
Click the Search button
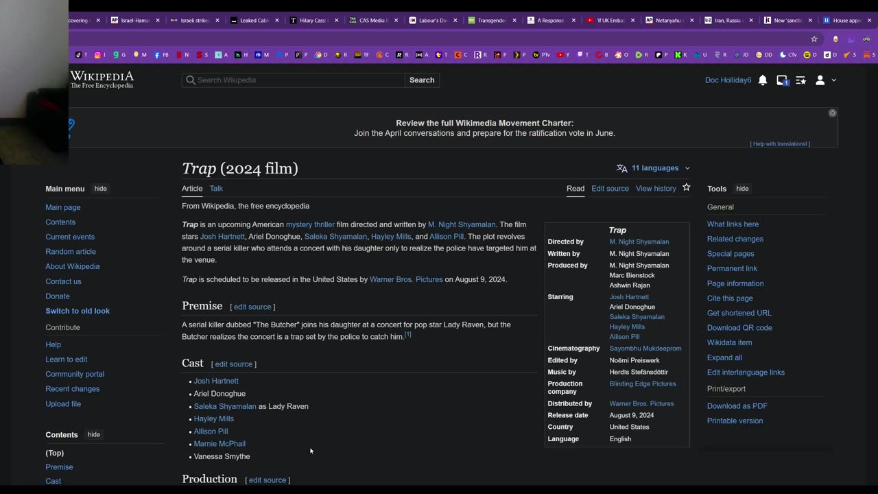[422, 80]
